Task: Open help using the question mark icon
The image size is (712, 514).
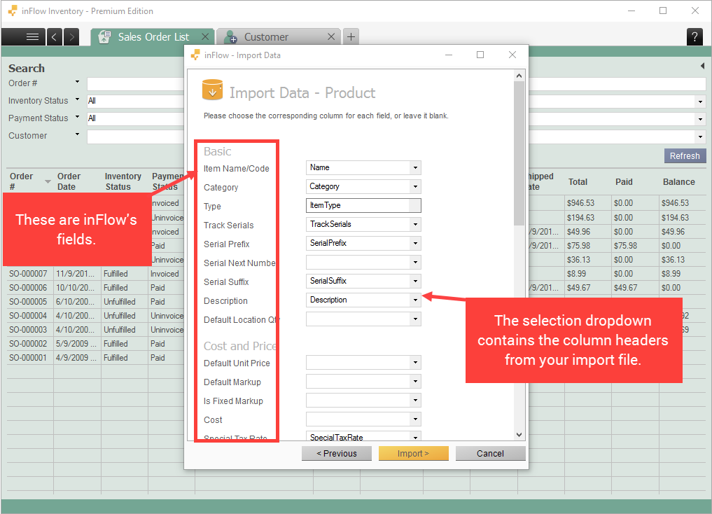Action: click(x=694, y=36)
